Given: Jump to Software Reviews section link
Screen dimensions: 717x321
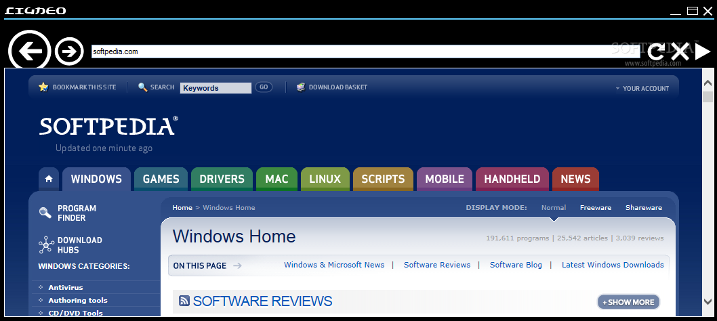Looking at the screenshot, I should coord(437,265).
